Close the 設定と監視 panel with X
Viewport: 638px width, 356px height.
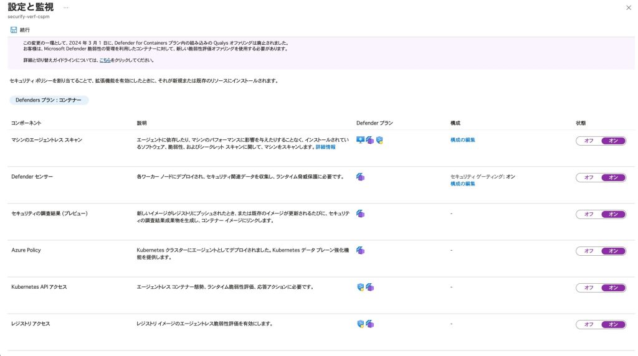coord(628,7)
